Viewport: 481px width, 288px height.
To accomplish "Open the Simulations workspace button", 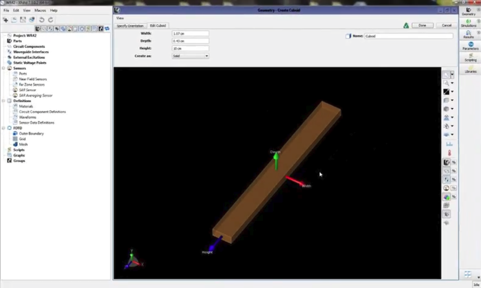I will [x=468, y=23].
